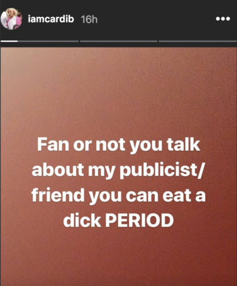237x286 pixels.
Task: Click the "friend you can eat a" line
Action: pyautogui.click(x=119, y=196)
